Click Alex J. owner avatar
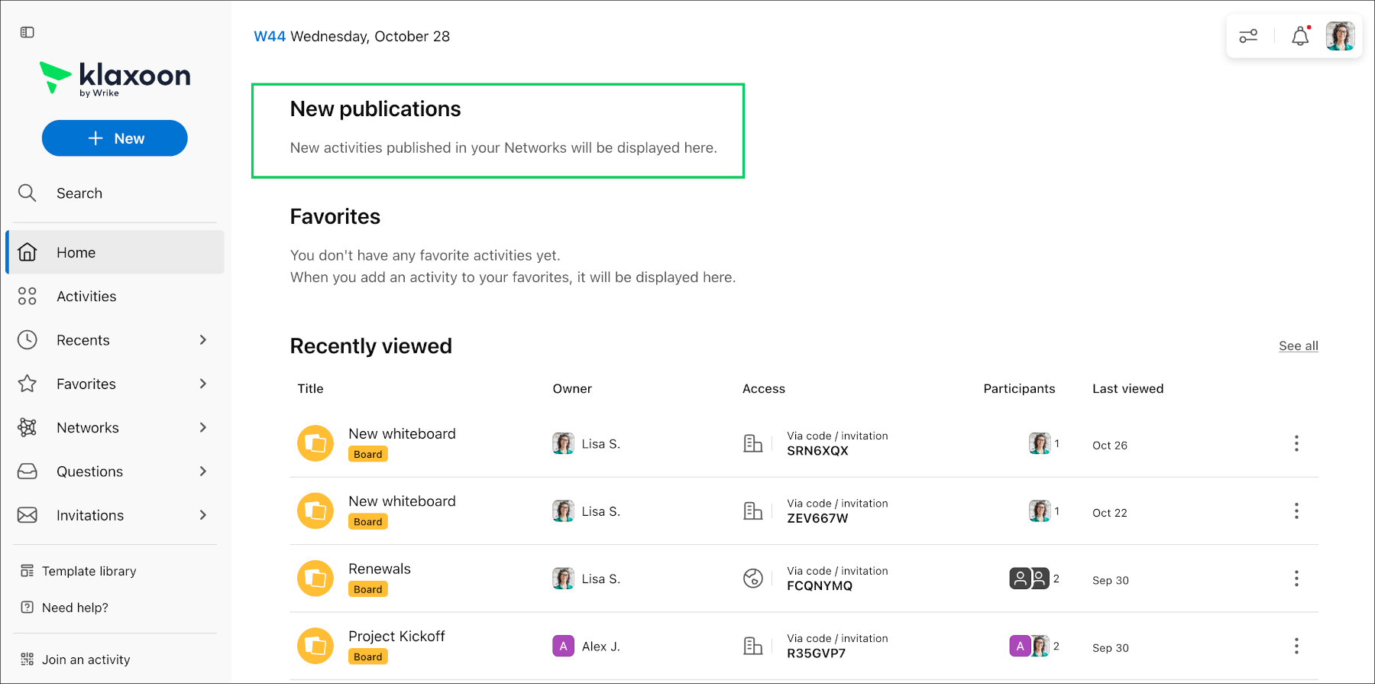Image resolution: width=1375 pixels, height=684 pixels. (563, 647)
